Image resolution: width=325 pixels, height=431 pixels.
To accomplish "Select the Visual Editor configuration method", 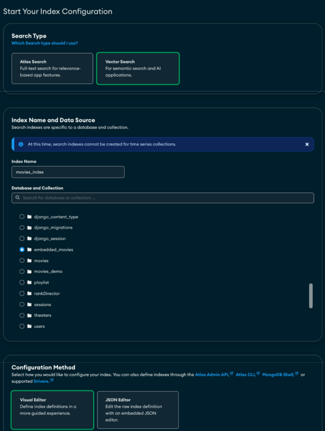I will point(52,410).
